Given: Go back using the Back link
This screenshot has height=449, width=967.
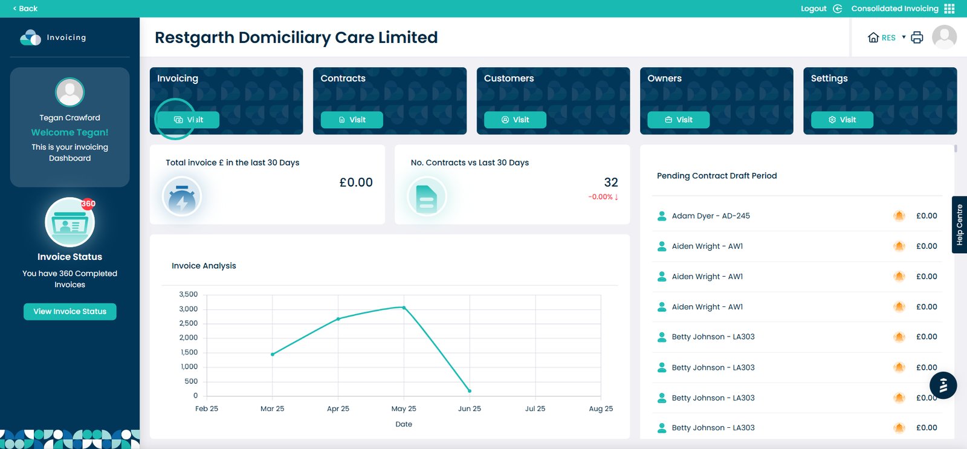Looking at the screenshot, I should pyautogui.click(x=25, y=8).
